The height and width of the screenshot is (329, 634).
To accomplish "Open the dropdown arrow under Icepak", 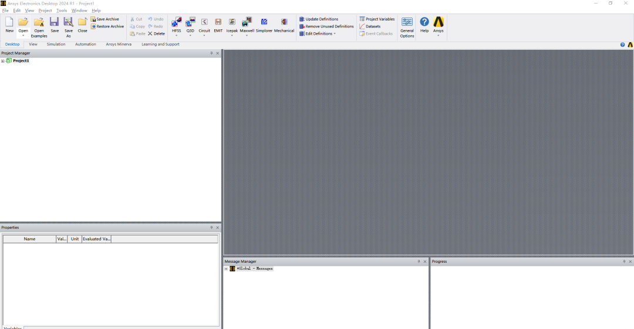I will [232, 36].
